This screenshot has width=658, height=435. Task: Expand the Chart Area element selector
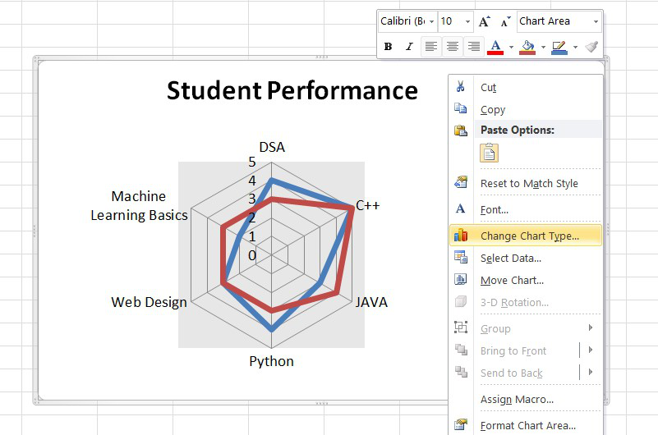(x=595, y=21)
